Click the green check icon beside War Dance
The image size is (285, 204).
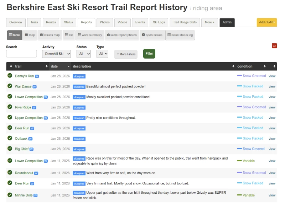[x=10, y=86]
